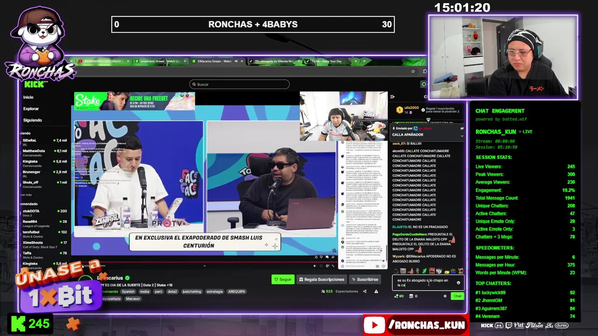
Task: Open Taffa recommended channel
Action: pos(45,255)
